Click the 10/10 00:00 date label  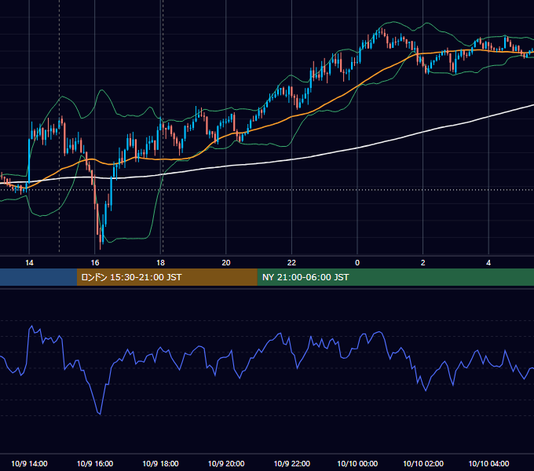pos(357,463)
